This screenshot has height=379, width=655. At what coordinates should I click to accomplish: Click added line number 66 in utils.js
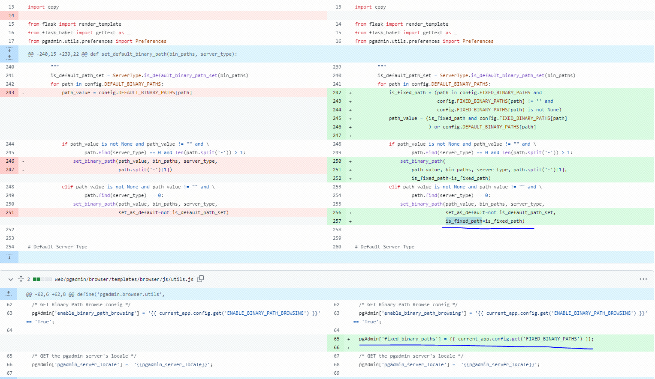(337, 347)
